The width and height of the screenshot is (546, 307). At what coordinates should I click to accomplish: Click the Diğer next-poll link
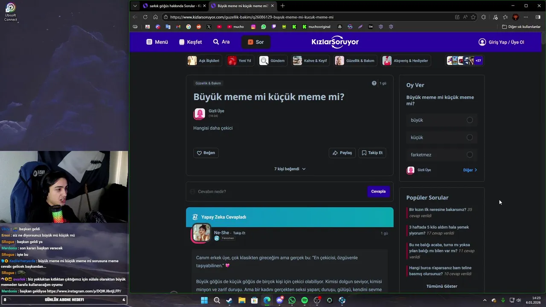pos(470,170)
